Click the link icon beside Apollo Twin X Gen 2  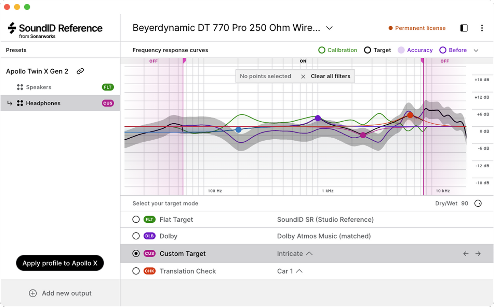point(81,71)
